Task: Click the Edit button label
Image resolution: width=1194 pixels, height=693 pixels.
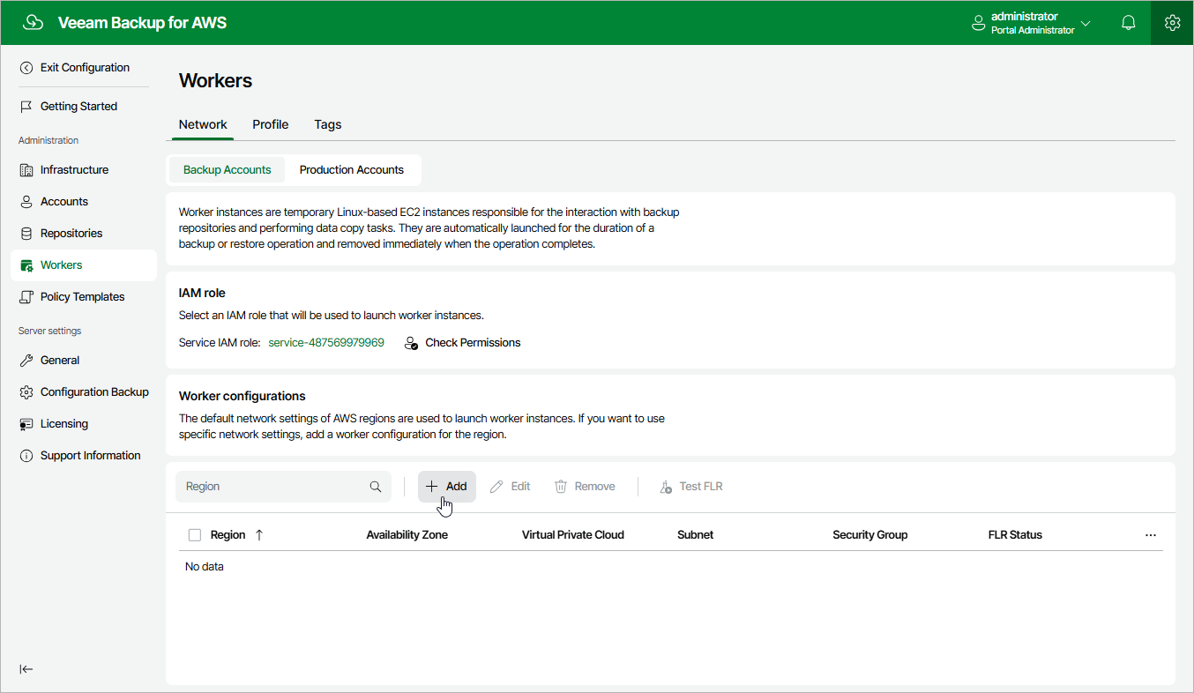Action: pyautogui.click(x=521, y=487)
